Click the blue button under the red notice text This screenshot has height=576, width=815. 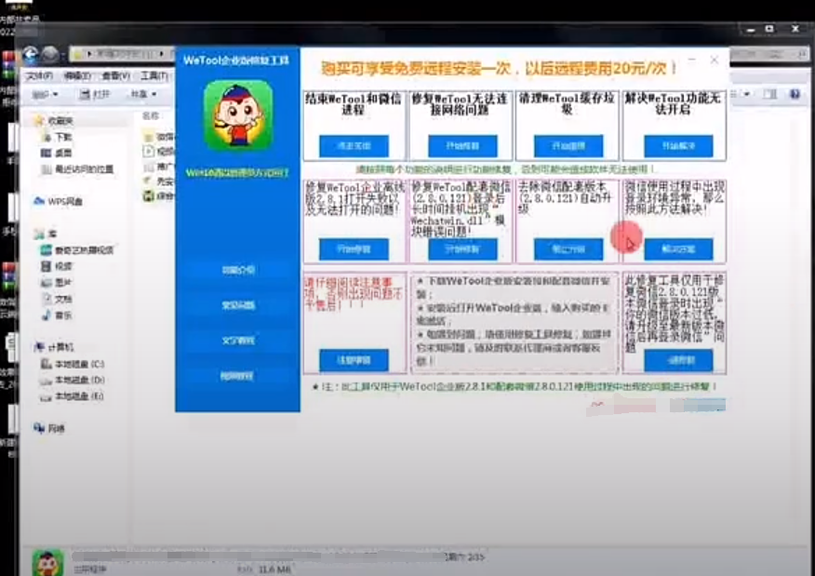click(354, 360)
